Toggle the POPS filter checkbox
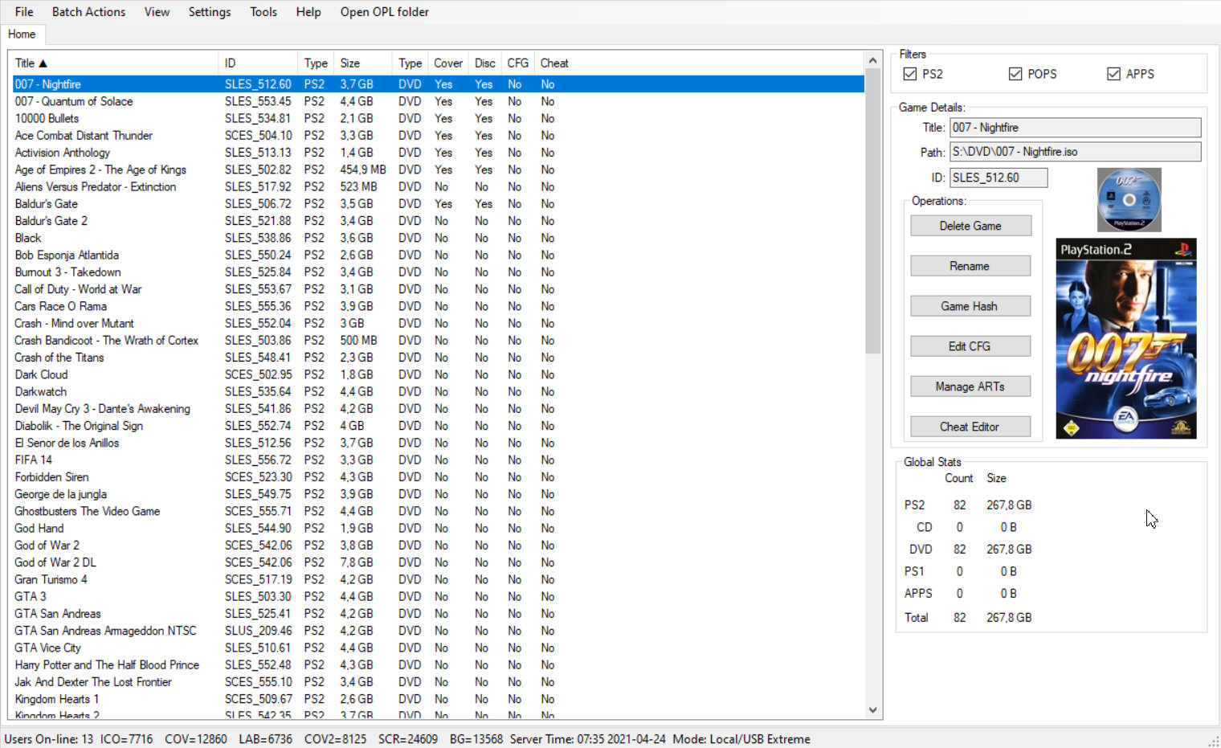This screenshot has width=1221, height=748. (x=1015, y=74)
